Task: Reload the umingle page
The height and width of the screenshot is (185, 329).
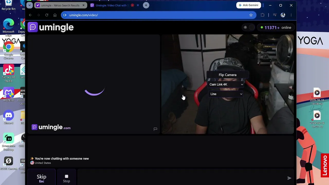Action: pos(47,15)
